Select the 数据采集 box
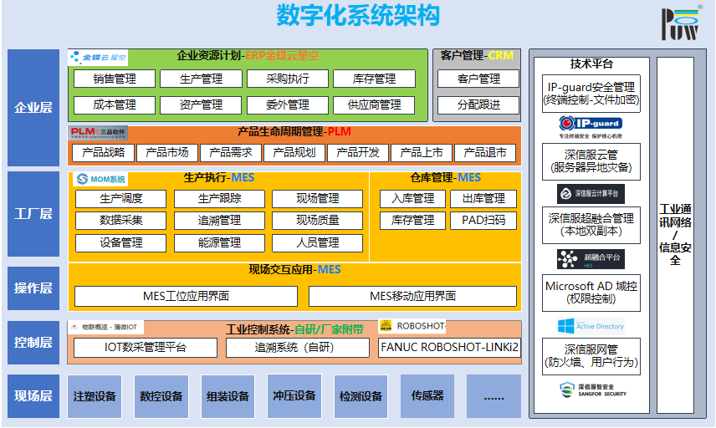 coord(121,221)
